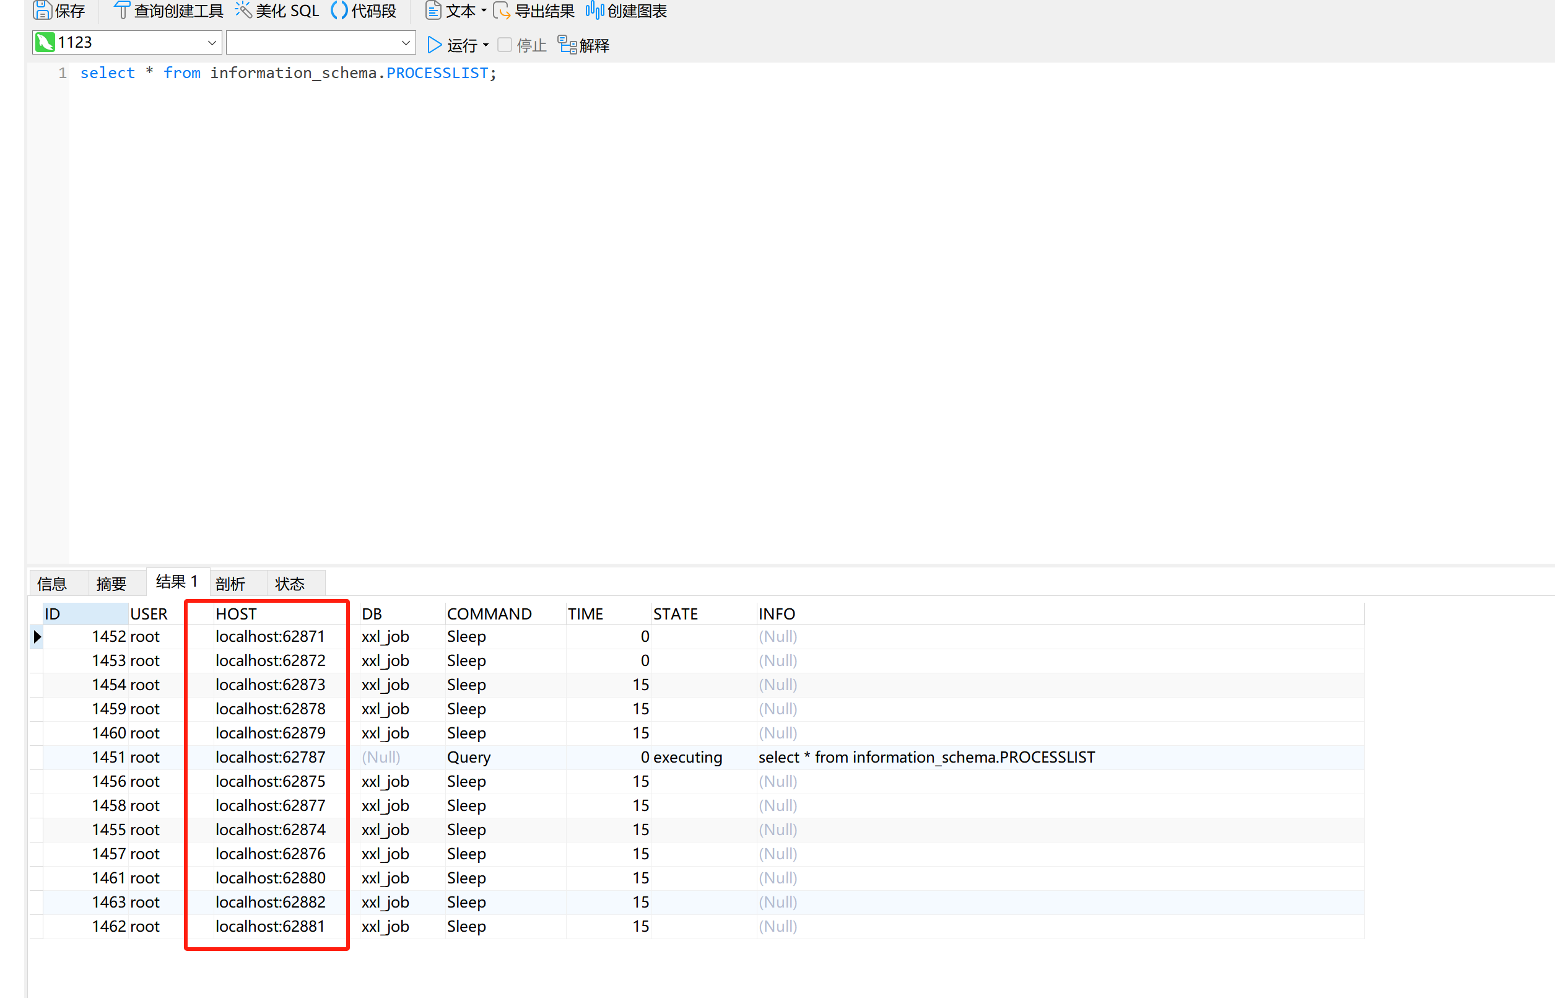Expand the Text (文本) dropdown arrow
Screen dimensions: 1555x998
point(484,11)
